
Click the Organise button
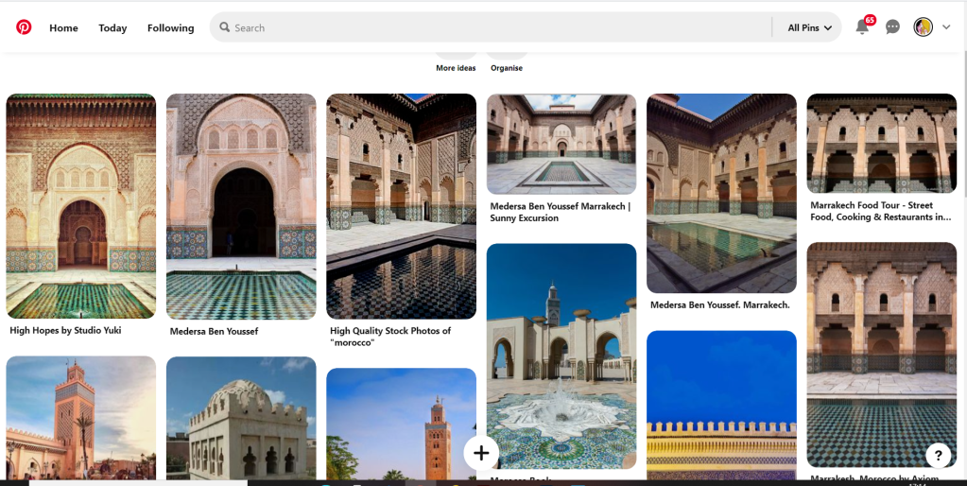click(x=507, y=56)
